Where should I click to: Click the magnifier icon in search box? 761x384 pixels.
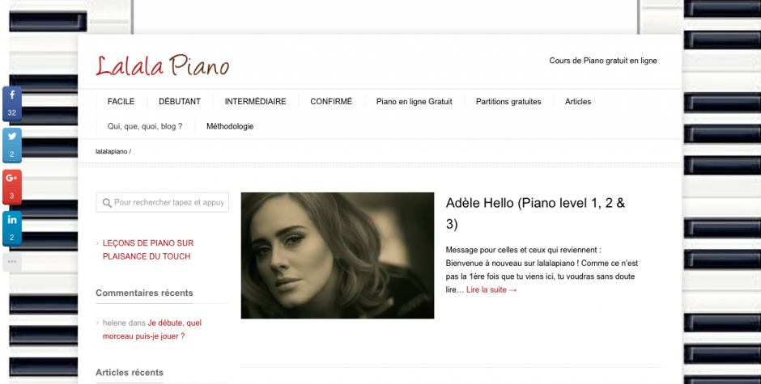coord(107,203)
